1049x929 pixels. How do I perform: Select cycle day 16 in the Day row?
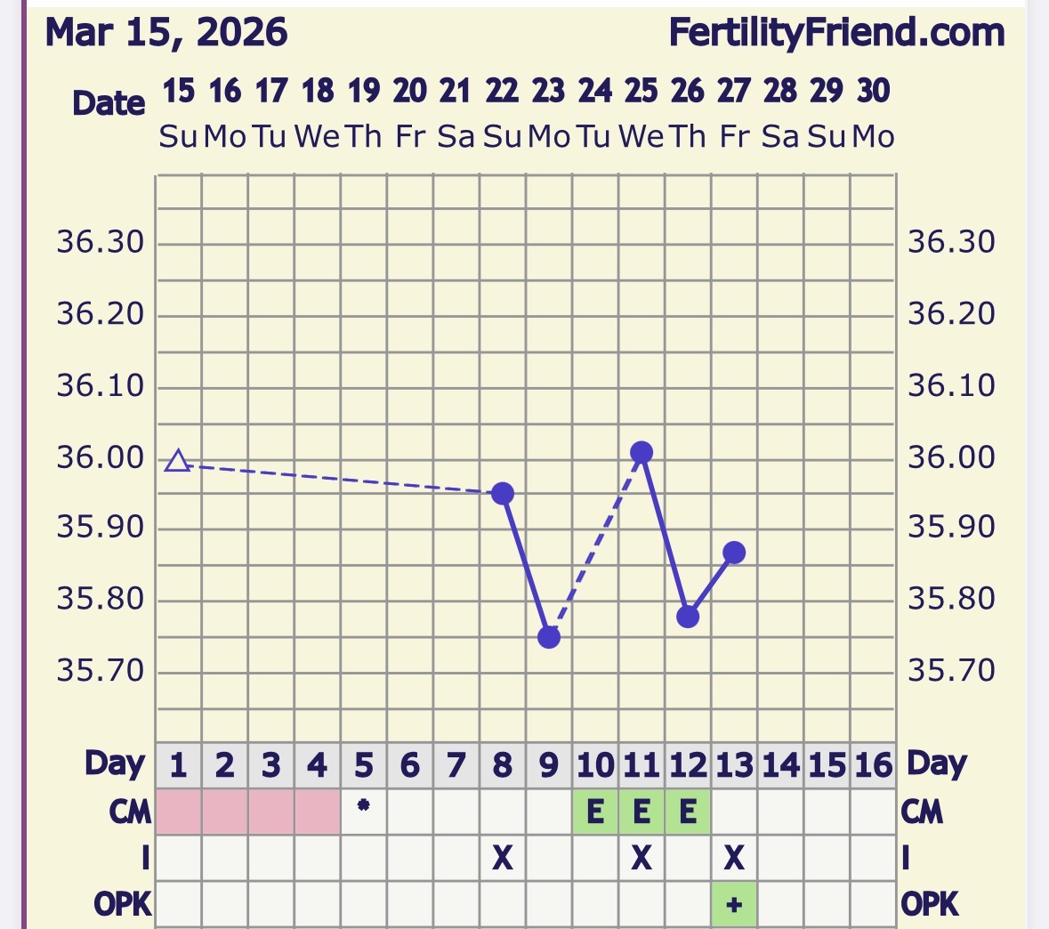[x=873, y=765]
